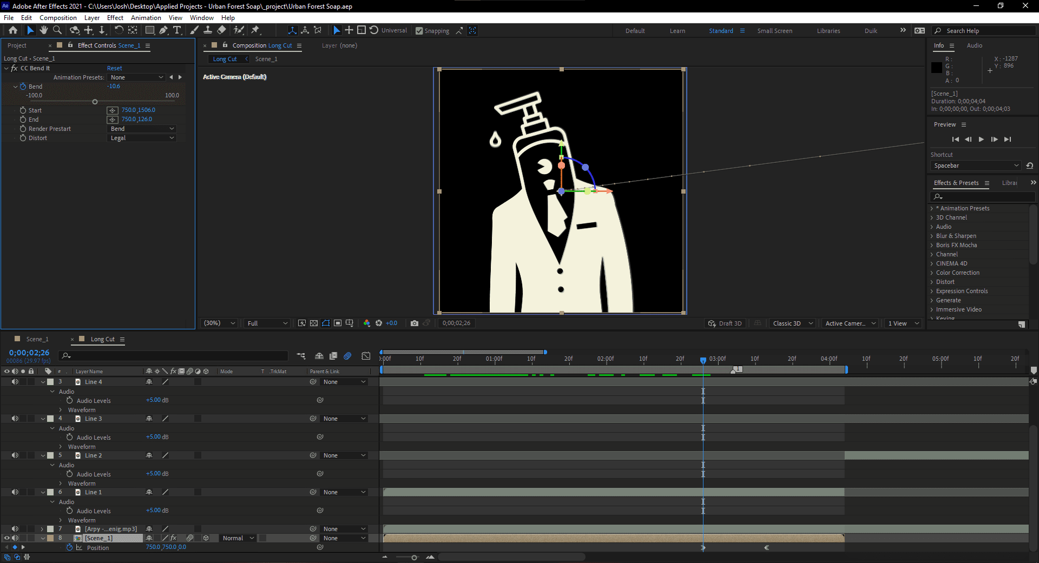Click Reset for CC Bend It
Screen dimensions: 1039x563
[114, 68]
